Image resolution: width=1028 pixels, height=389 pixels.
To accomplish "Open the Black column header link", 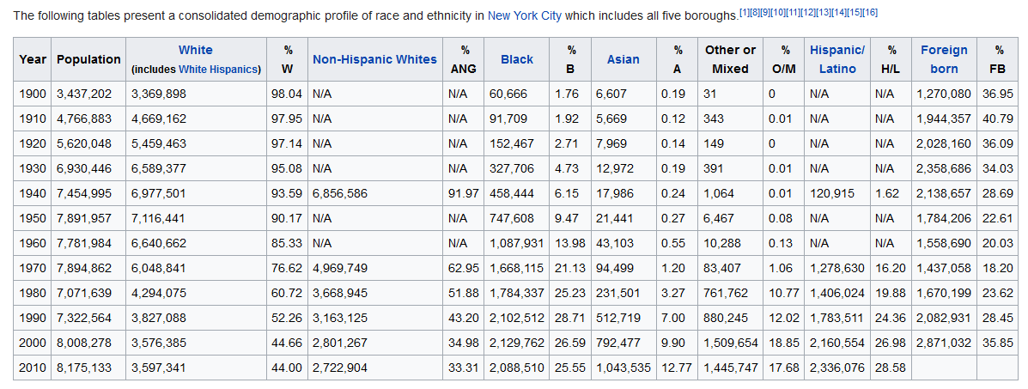I will click(517, 59).
